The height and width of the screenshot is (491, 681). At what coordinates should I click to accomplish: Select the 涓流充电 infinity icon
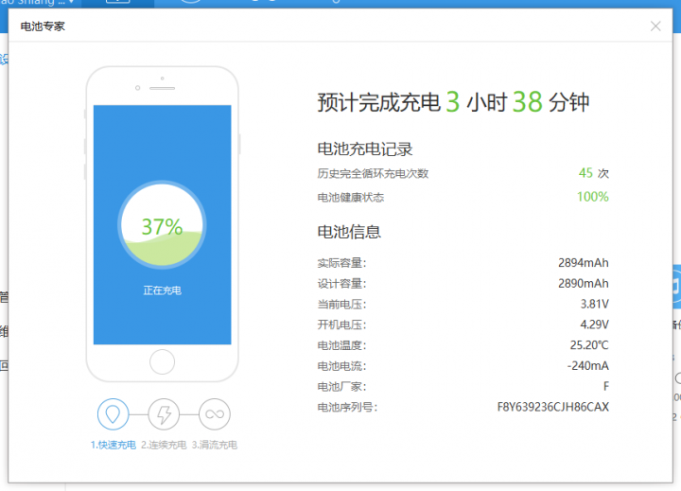215,414
